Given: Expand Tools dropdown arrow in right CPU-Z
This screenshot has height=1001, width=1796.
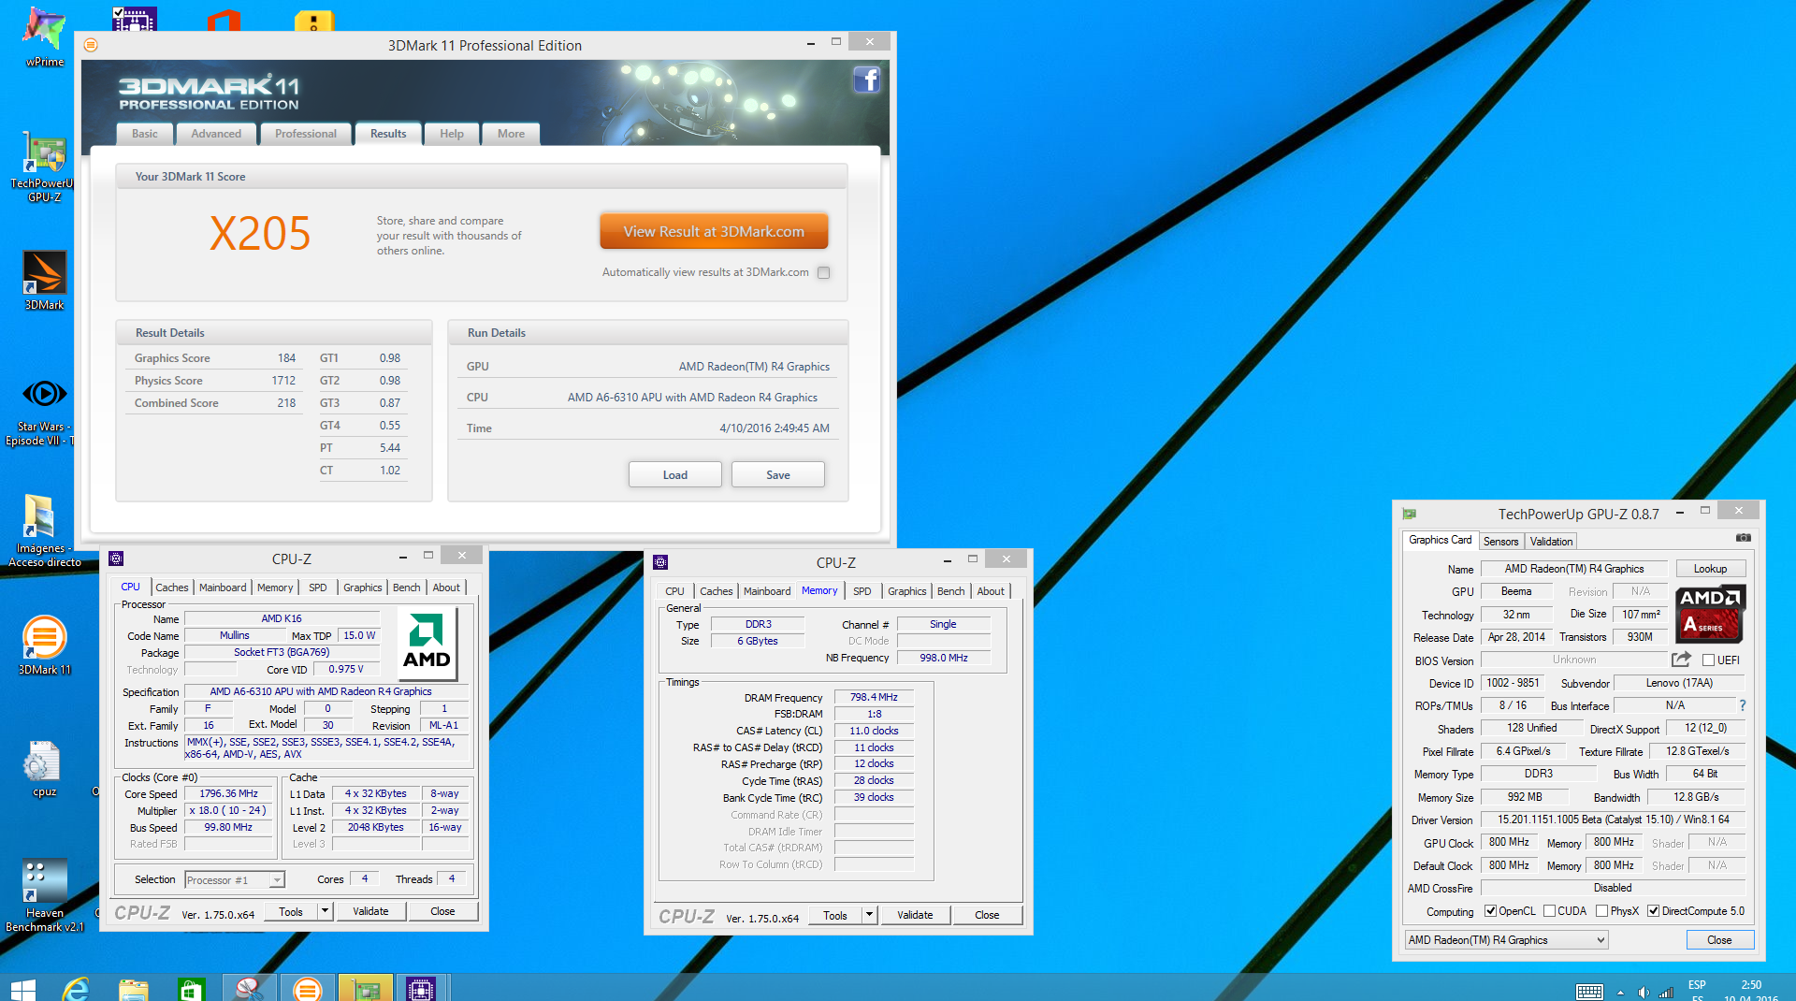Looking at the screenshot, I should tap(869, 914).
